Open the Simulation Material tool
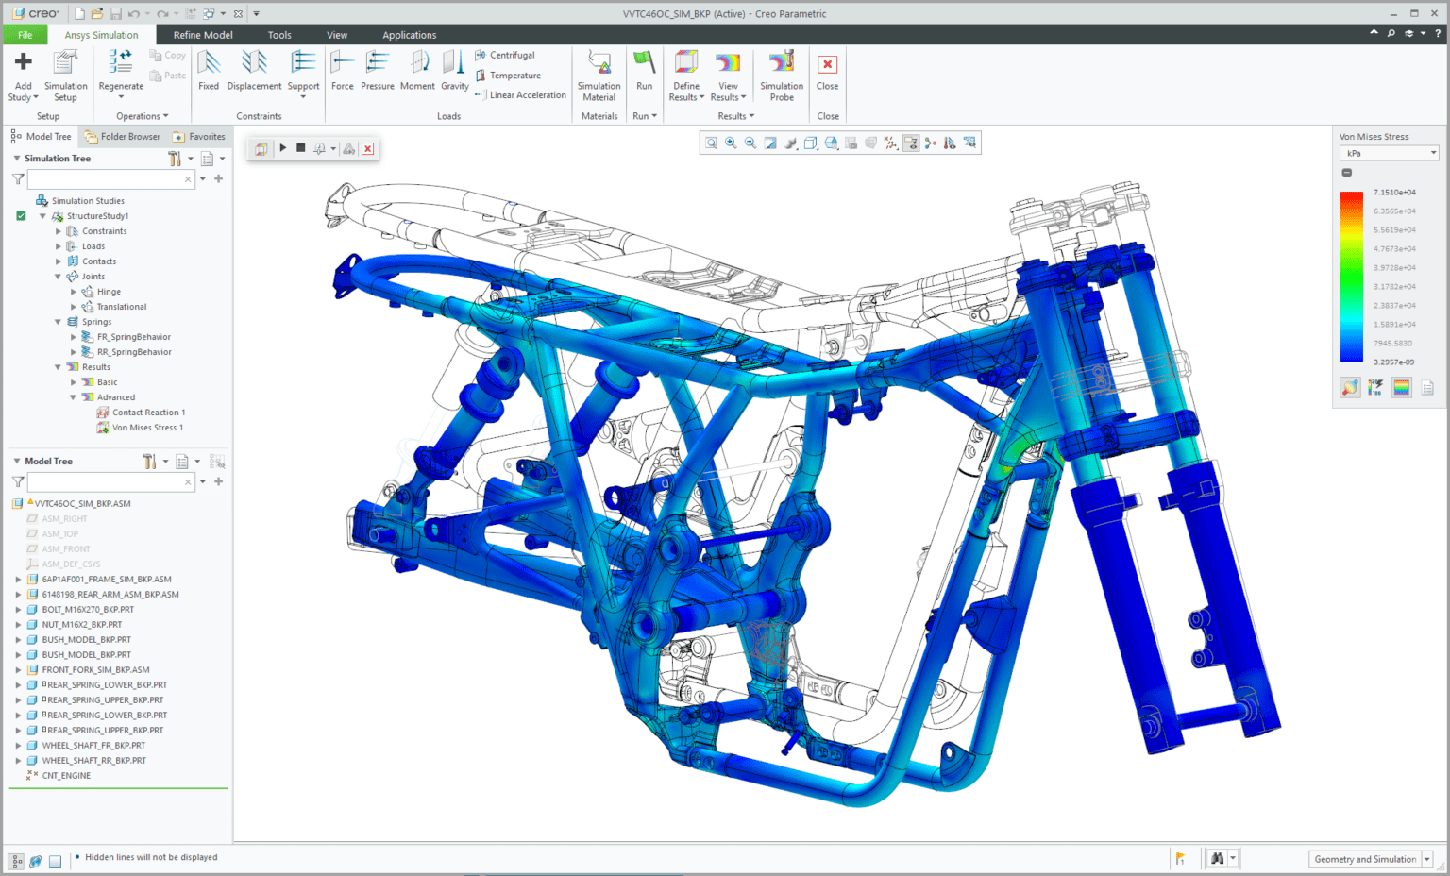The image size is (1450, 876). 599,76
